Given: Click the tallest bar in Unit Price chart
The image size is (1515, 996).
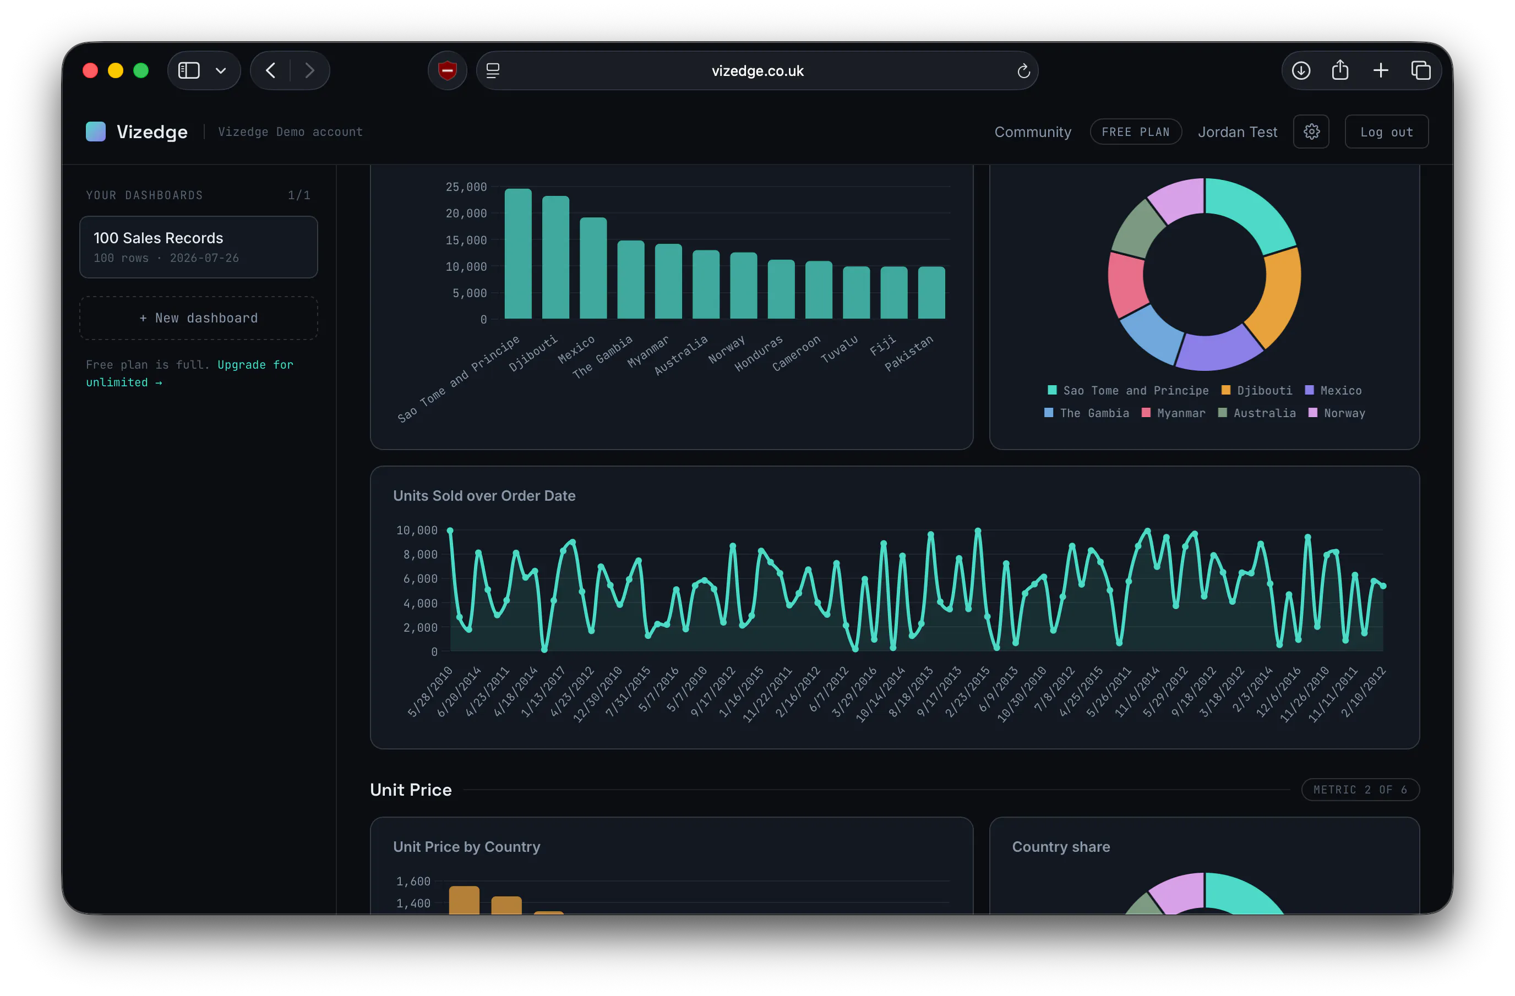Looking at the screenshot, I should pyautogui.click(x=464, y=900).
